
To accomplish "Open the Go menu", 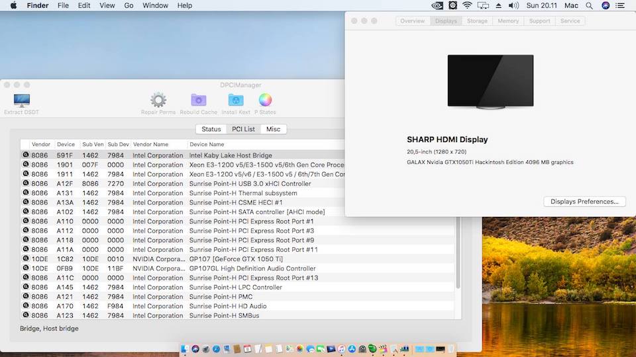I will pyautogui.click(x=129, y=5).
